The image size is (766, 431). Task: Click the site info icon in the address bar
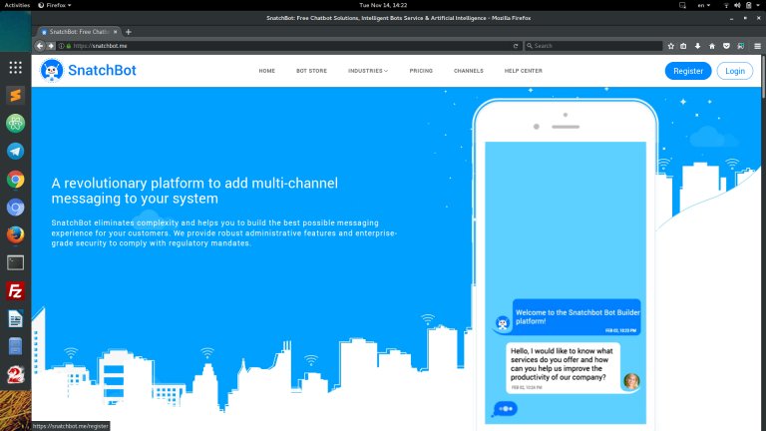click(62, 46)
